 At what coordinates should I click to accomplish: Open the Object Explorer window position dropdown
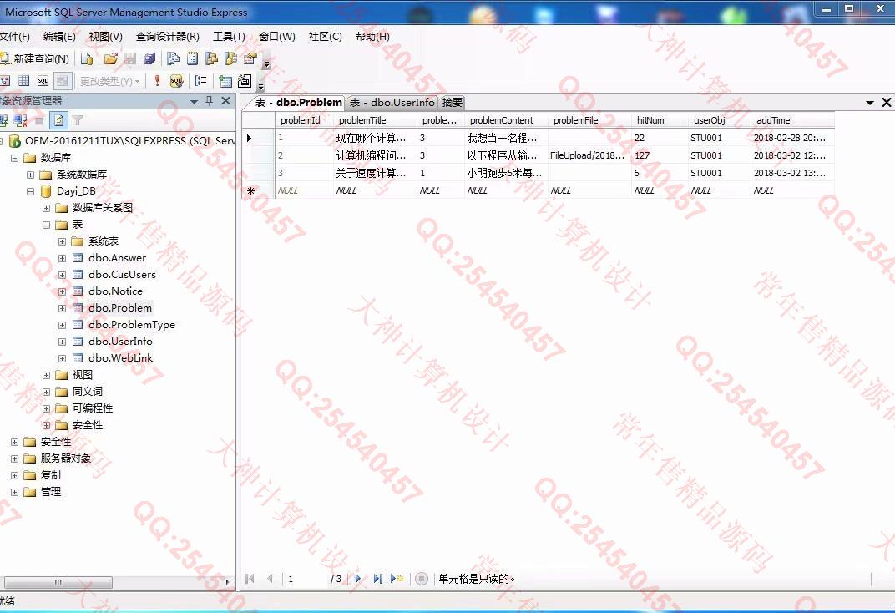pos(194,102)
